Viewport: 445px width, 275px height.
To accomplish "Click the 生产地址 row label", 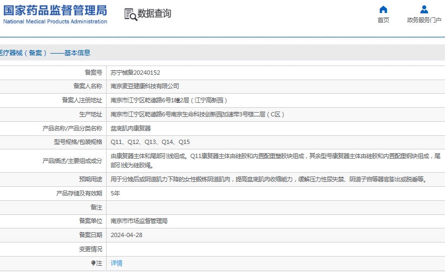I will point(90,114).
